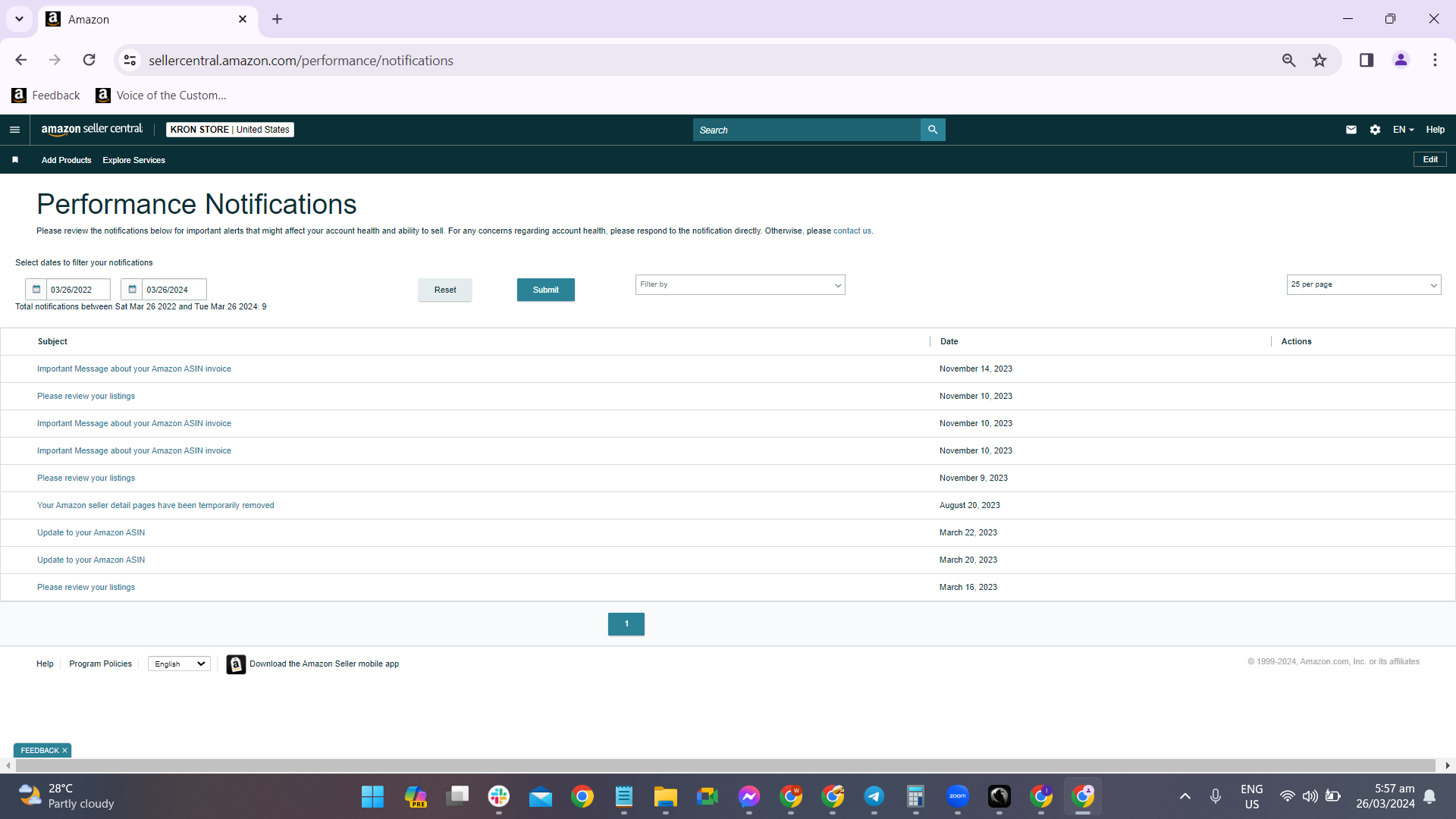Open Add Products menu item
Image resolution: width=1456 pixels, height=819 pixels.
tap(66, 160)
